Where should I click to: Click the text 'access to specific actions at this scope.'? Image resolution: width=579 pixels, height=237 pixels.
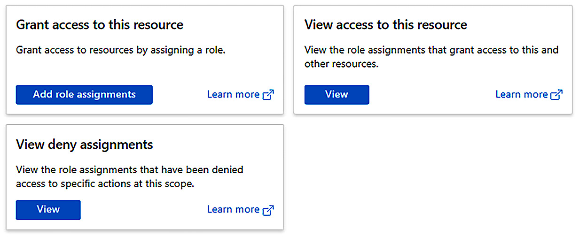105,184
